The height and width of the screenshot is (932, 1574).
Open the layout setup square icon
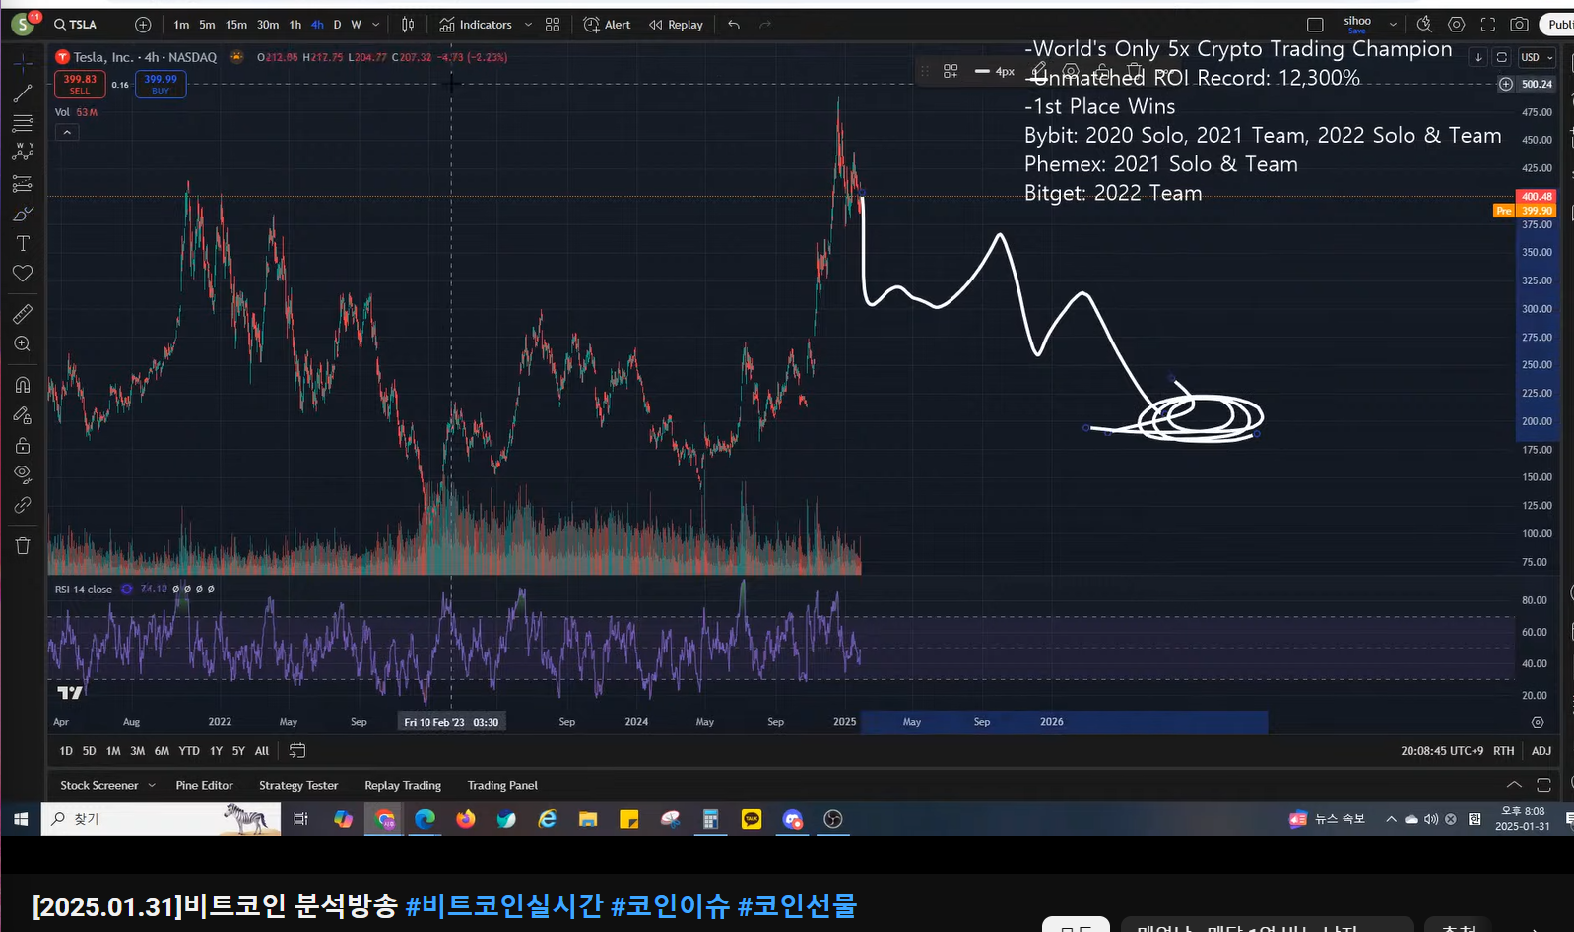pos(1315,25)
